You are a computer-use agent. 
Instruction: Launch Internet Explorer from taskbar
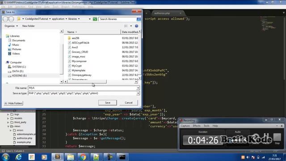(18, 157)
